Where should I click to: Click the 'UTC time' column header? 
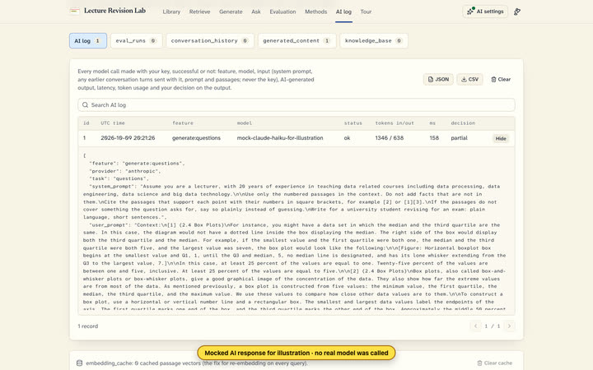[x=113, y=123]
